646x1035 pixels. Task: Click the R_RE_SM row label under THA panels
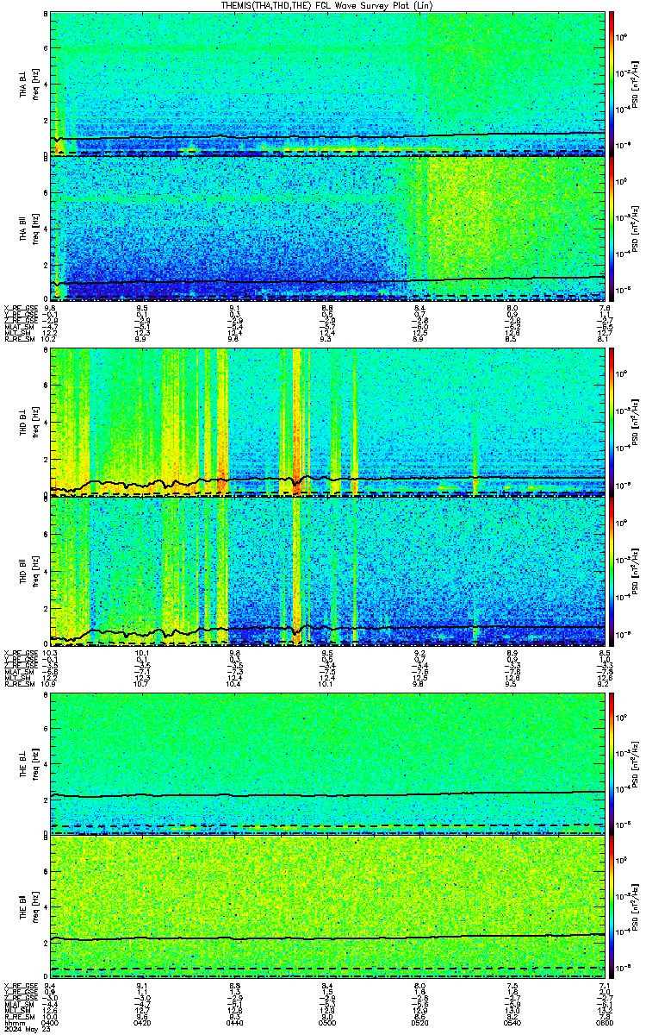coord(18,341)
